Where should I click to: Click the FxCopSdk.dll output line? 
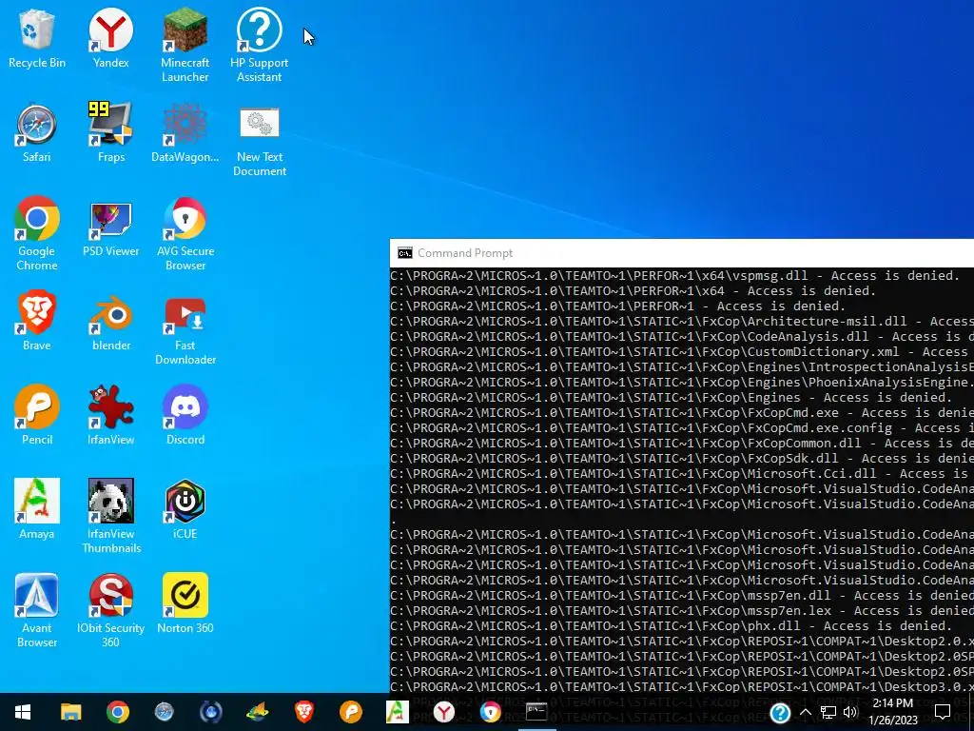click(x=681, y=458)
